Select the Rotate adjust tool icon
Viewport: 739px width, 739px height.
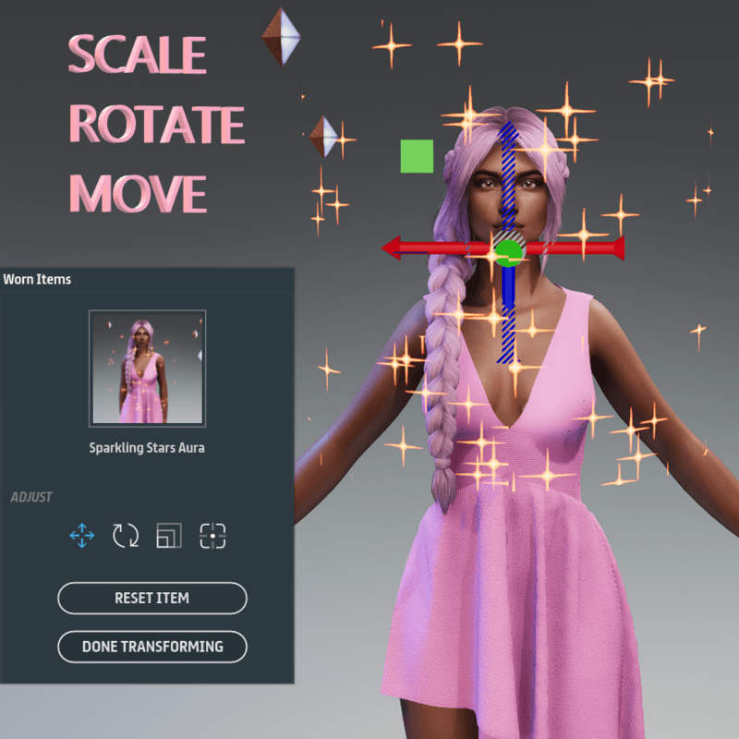click(x=126, y=535)
